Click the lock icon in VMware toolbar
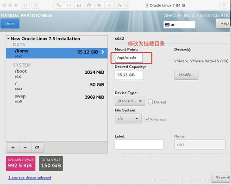The width and height of the screenshot is (231, 185). [x=89, y=6]
